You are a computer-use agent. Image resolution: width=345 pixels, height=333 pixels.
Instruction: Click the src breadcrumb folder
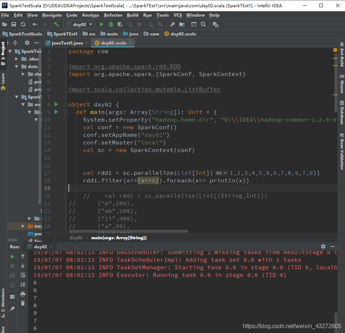tap(89, 34)
